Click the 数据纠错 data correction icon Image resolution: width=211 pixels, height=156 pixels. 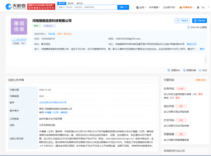tap(184, 70)
